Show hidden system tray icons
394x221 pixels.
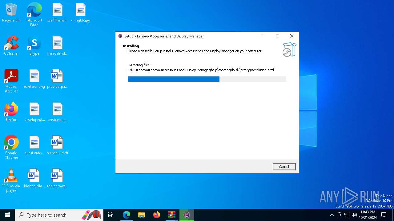pos(332,215)
